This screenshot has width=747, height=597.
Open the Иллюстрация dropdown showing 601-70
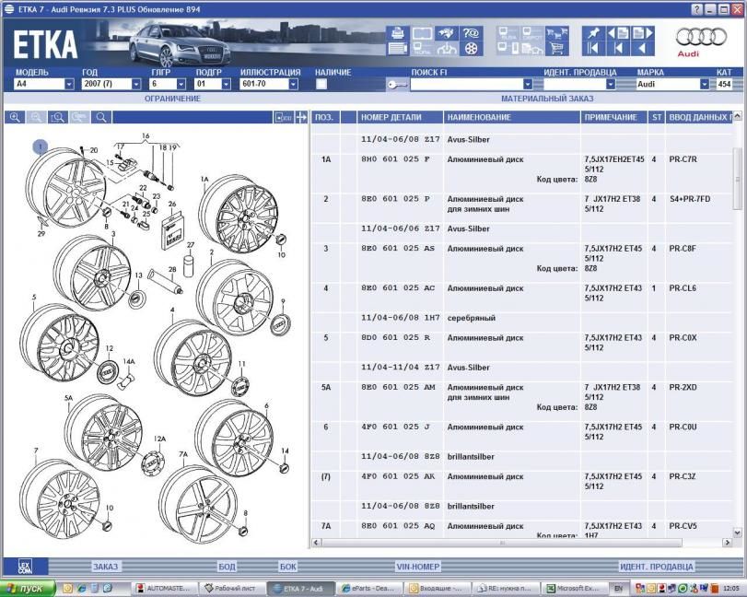[294, 85]
